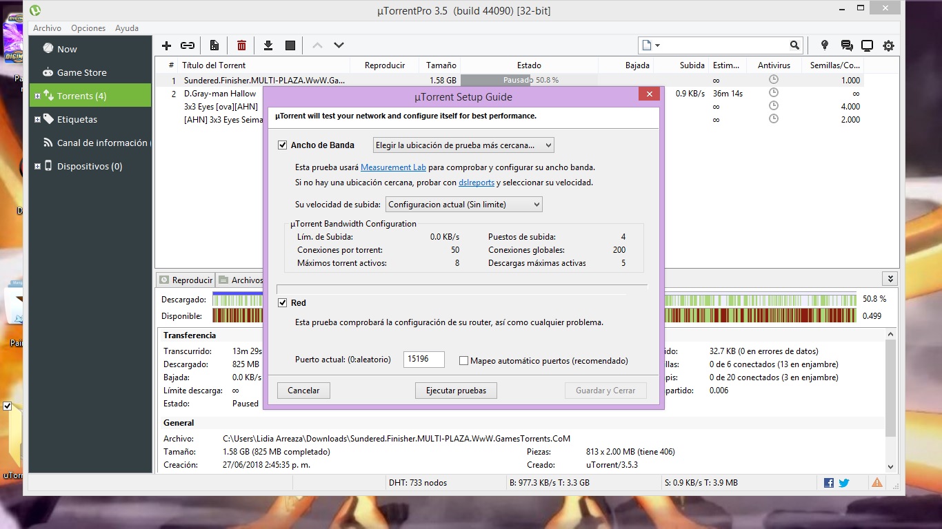Click the Facebook icon in status bar

pyautogui.click(x=829, y=483)
